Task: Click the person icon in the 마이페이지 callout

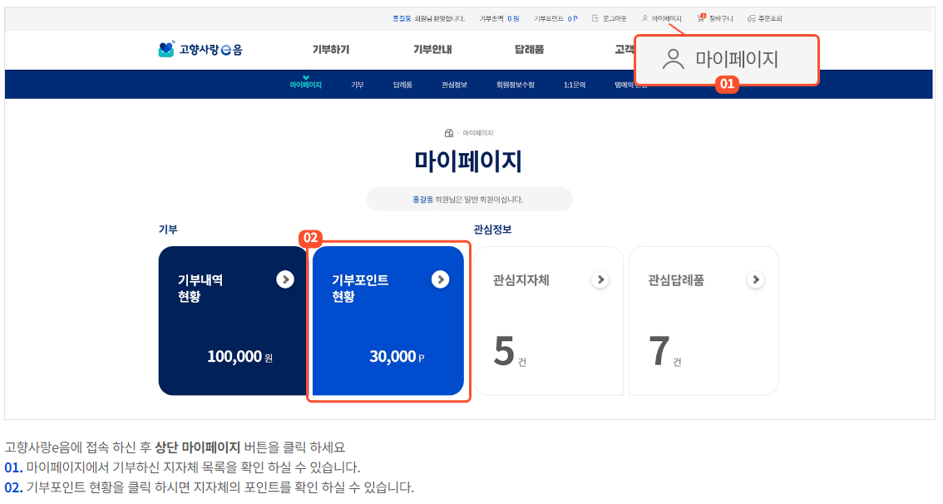Action: (x=671, y=58)
